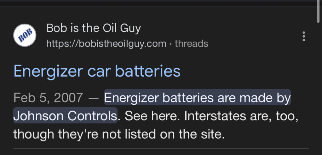Click highlighted Energizer batteries are made by
The height and width of the screenshot is (155, 322).
pyautogui.click(x=197, y=98)
